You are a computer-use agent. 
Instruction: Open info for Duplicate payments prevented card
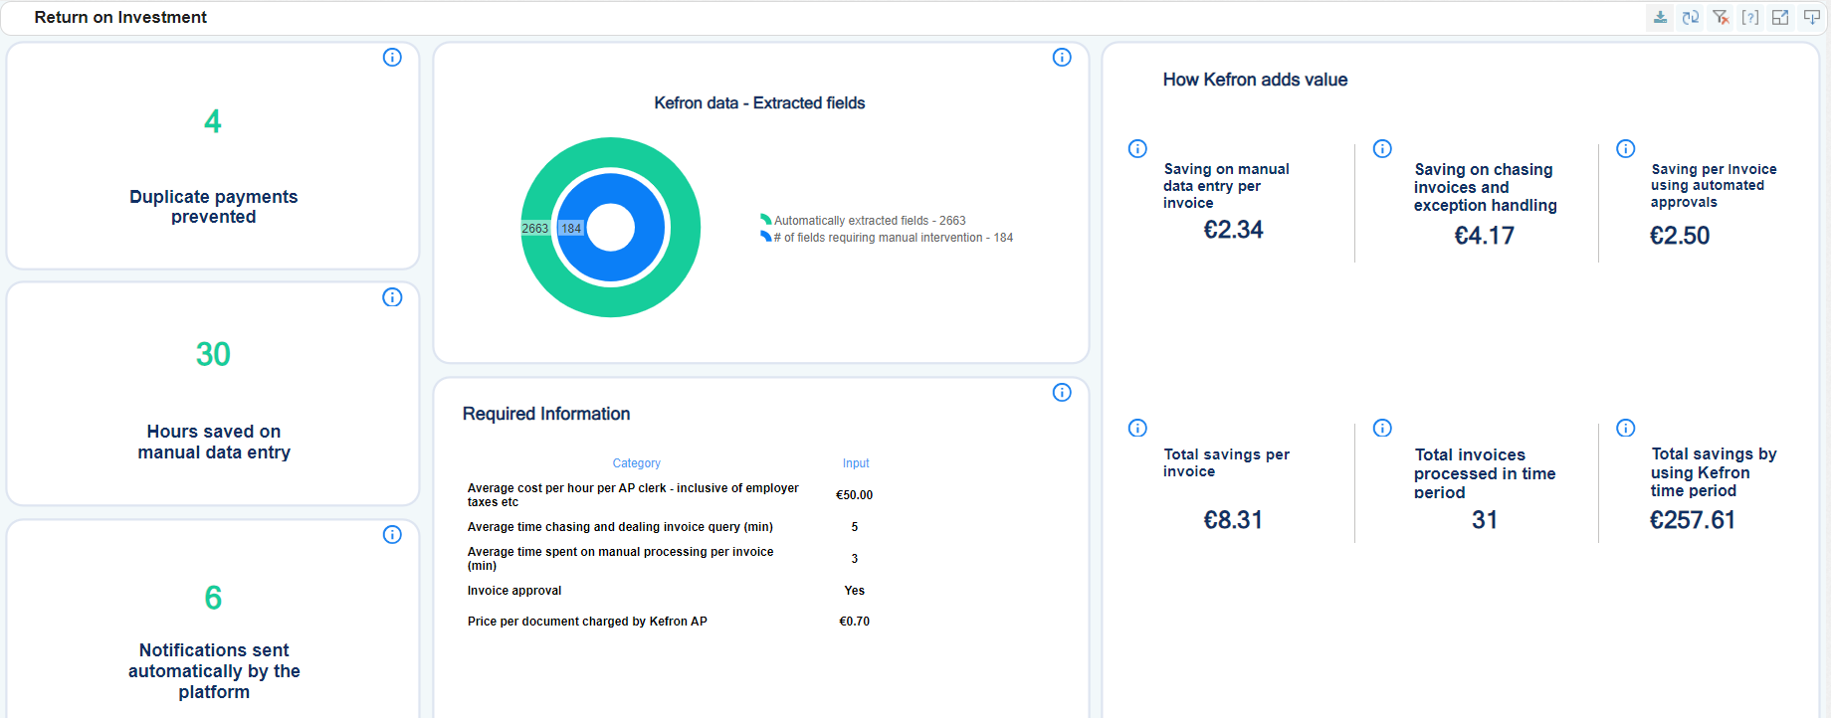pyautogui.click(x=392, y=58)
